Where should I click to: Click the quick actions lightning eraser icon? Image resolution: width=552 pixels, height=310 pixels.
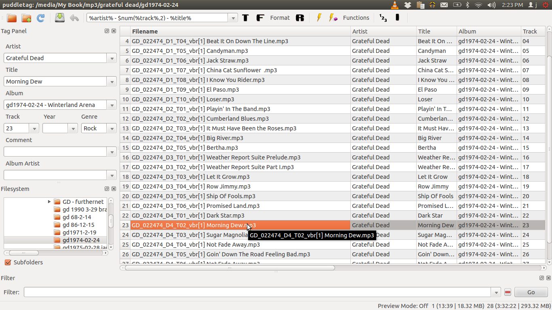(x=333, y=18)
